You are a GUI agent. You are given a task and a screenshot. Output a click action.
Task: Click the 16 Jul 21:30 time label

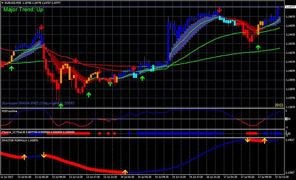pyautogui.click(x=213, y=177)
